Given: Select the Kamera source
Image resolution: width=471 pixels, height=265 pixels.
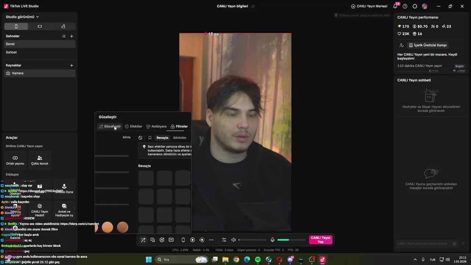Looking at the screenshot, I should (40, 73).
